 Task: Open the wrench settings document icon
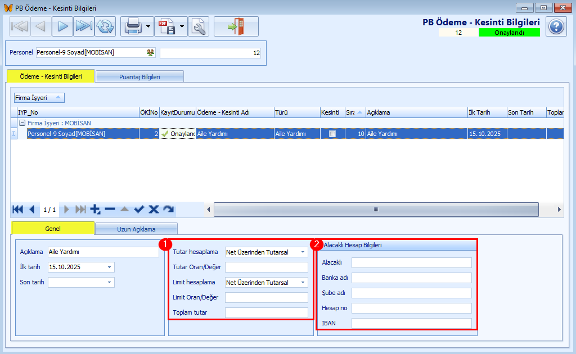[x=199, y=26]
